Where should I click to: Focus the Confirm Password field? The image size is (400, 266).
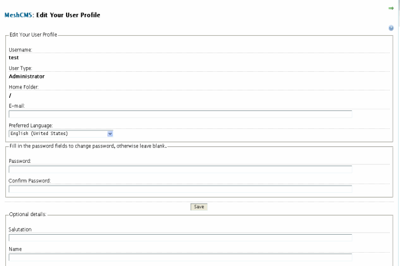coord(181,189)
